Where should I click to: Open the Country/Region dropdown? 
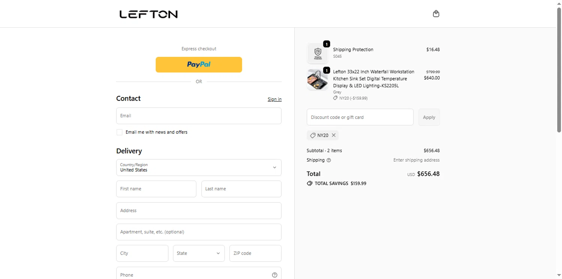[199, 168]
